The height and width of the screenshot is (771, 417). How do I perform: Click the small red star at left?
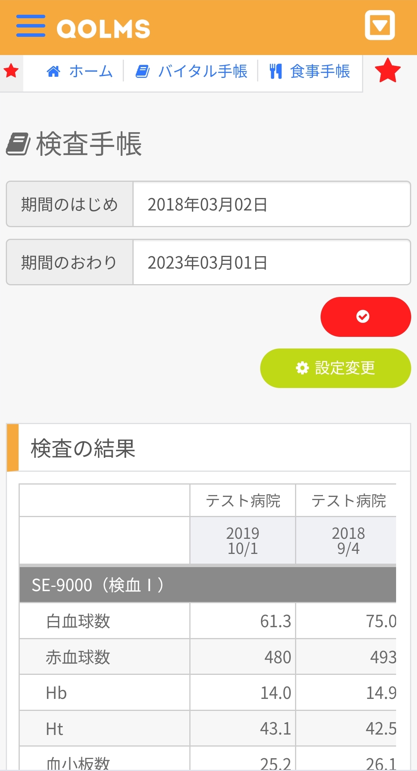pyautogui.click(x=11, y=71)
